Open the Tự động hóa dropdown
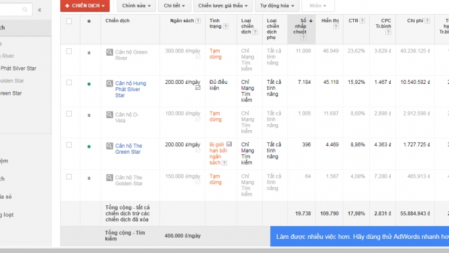449x253 pixels. click(277, 6)
